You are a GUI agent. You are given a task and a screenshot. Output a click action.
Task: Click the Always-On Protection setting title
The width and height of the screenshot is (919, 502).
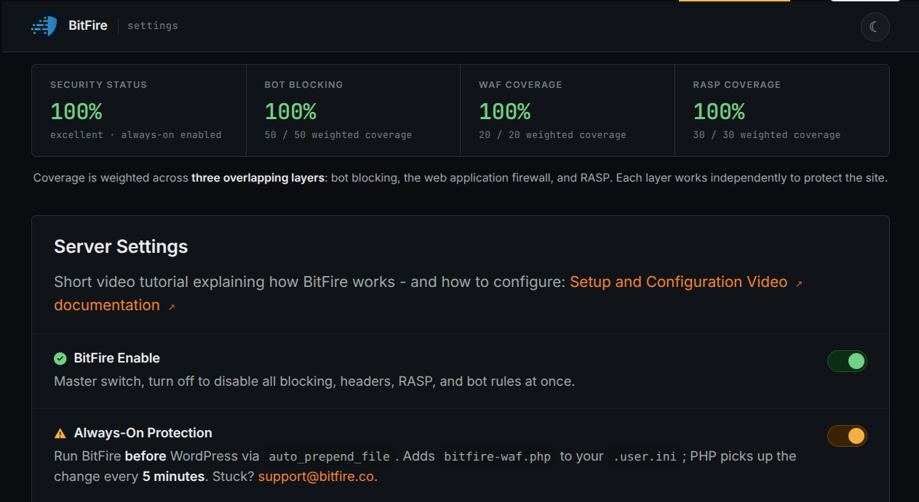[143, 433]
